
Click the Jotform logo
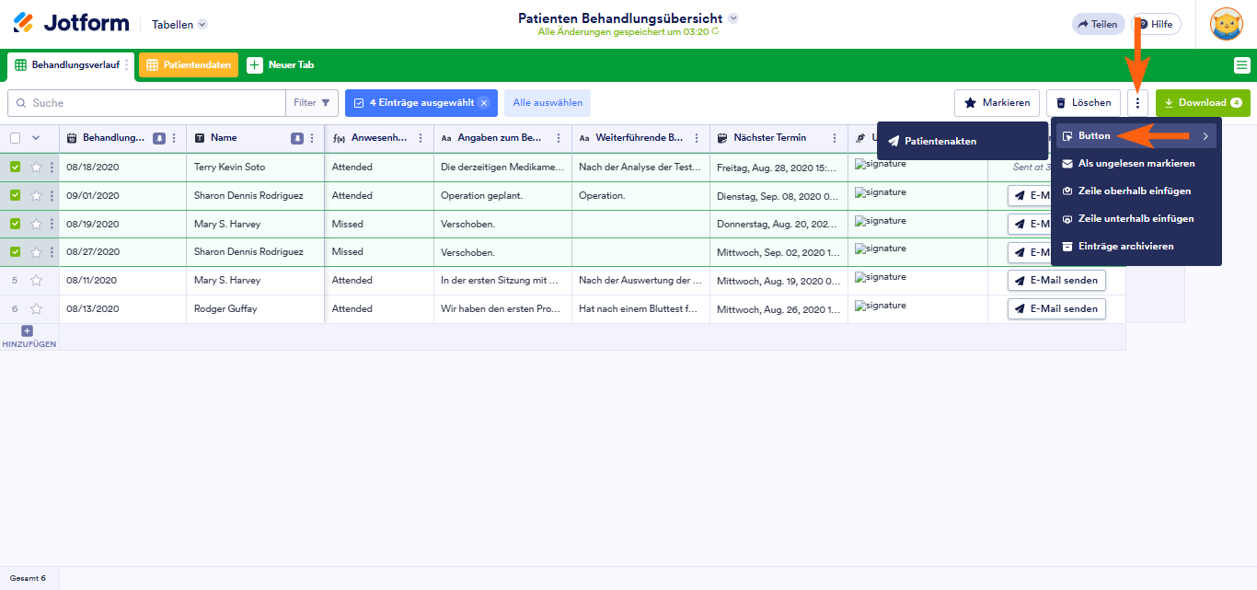click(69, 23)
